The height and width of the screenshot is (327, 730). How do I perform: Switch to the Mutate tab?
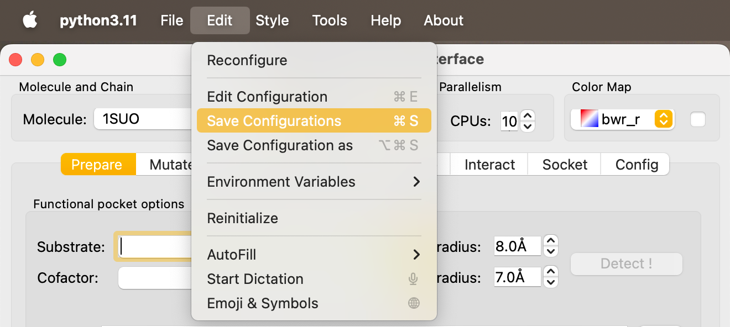[x=164, y=165]
